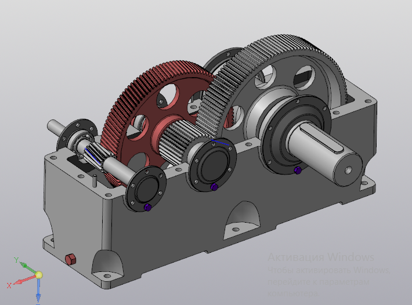Screen dimensions: 412x305
Task: Click the yellow origin sphere of axes
Action: pos(39,275)
